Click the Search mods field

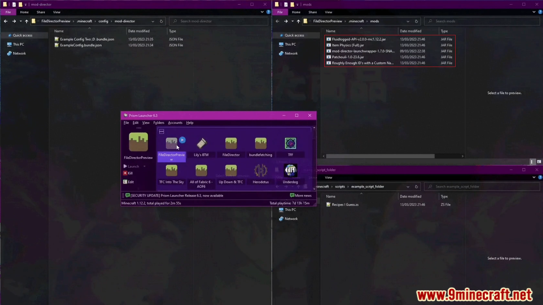(x=482, y=21)
